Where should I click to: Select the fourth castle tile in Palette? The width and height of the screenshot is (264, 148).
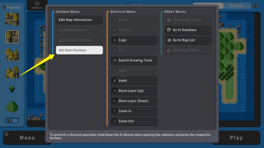tap(12, 72)
